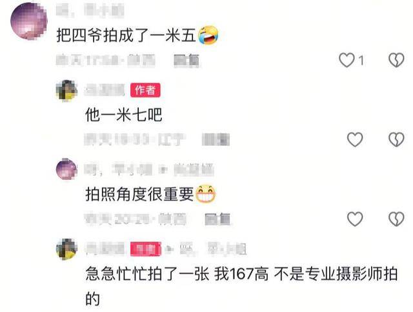This screenshot has height=312, width=413.
Task: Open username left of the 作者 badge
Action: 105,90
